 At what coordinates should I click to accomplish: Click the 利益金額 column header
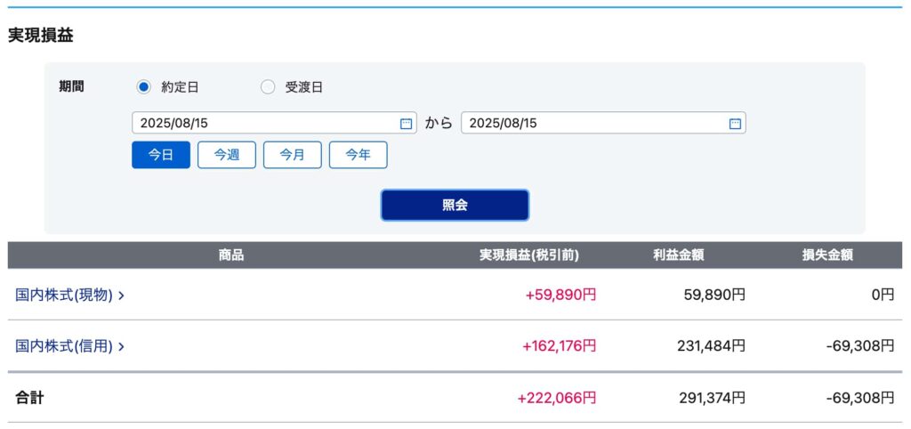click(679, 255)
